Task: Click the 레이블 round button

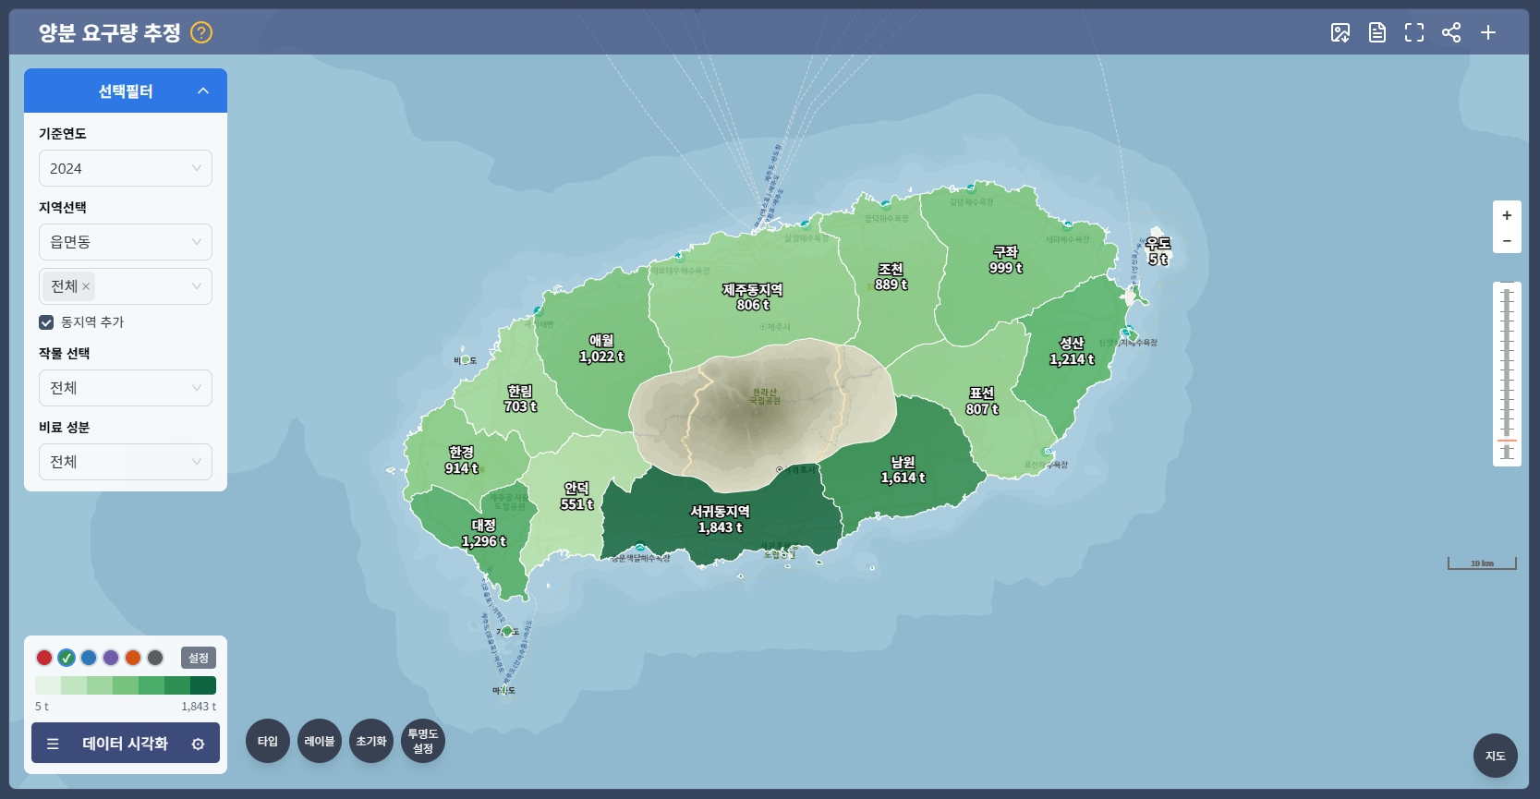Action: click(x=320, y=742)
